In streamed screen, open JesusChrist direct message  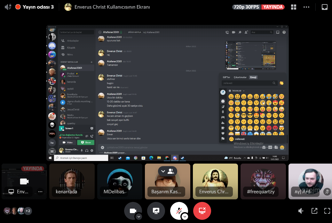77,109
